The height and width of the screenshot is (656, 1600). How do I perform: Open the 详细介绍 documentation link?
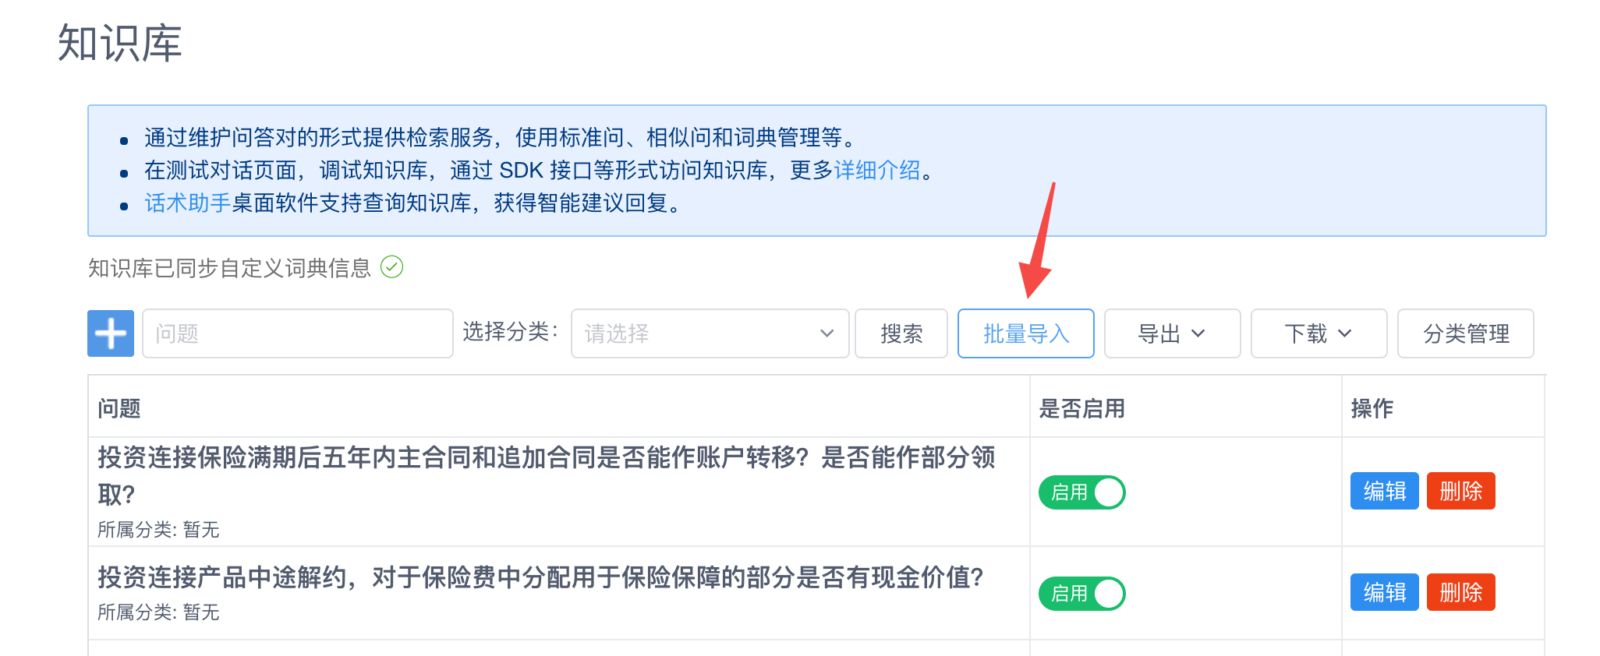875,171
